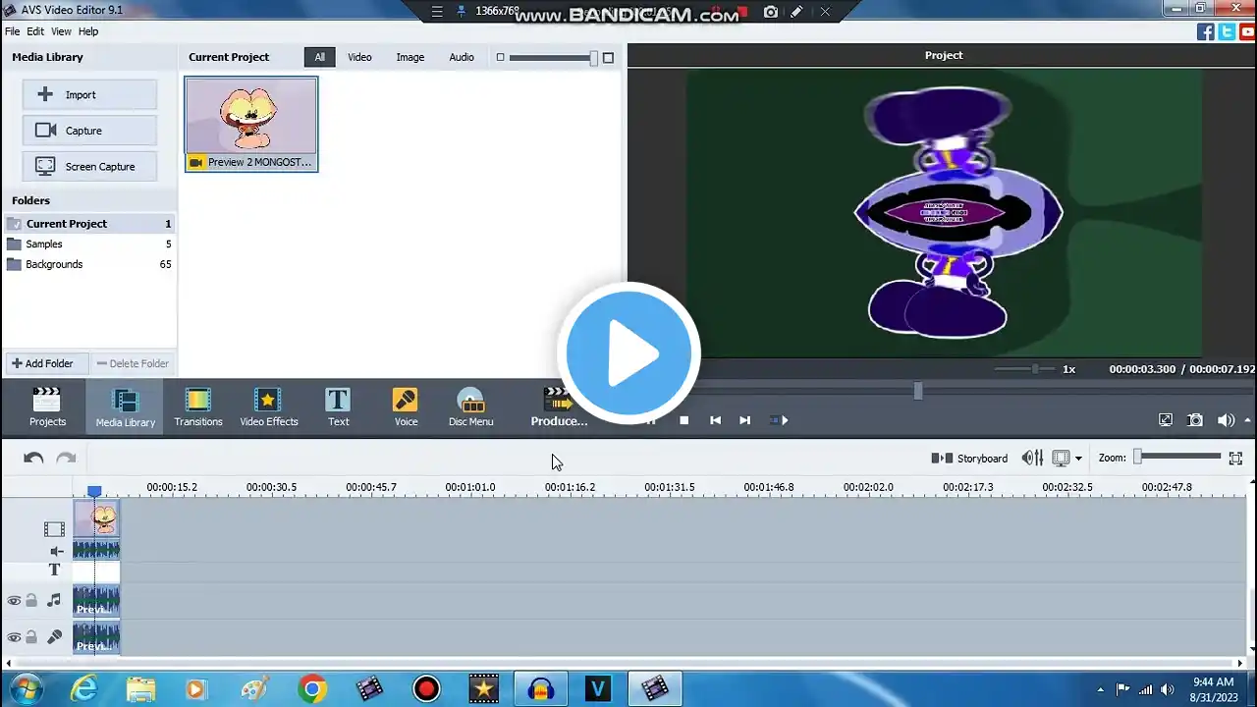The width and height of the screenshot is (1257, 707).
Task: Click the Capture button
Action: (x=89, y=131)
